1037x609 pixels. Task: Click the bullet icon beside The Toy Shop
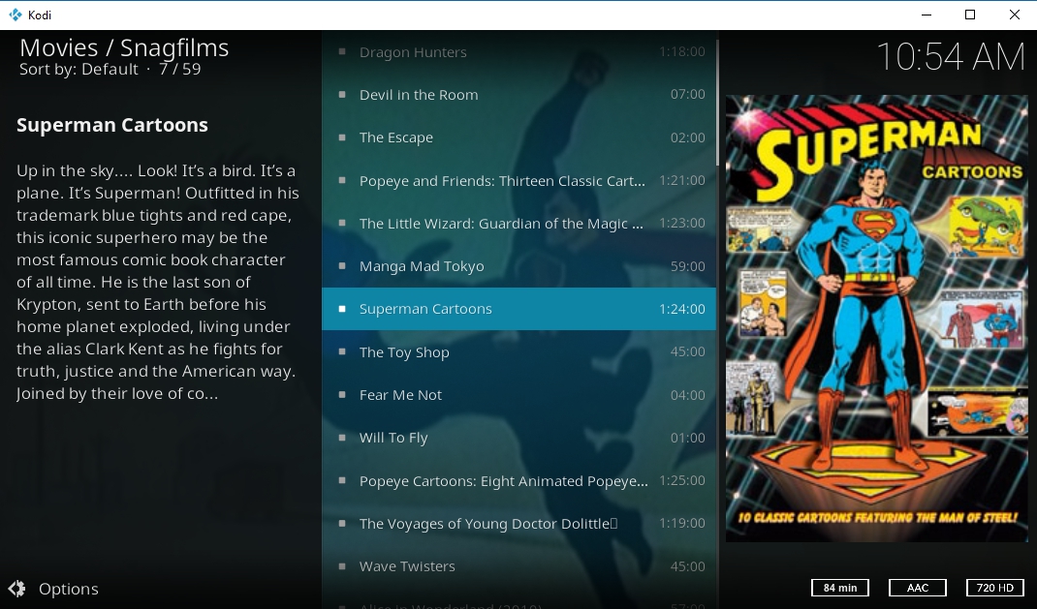[x=342, y=351]
